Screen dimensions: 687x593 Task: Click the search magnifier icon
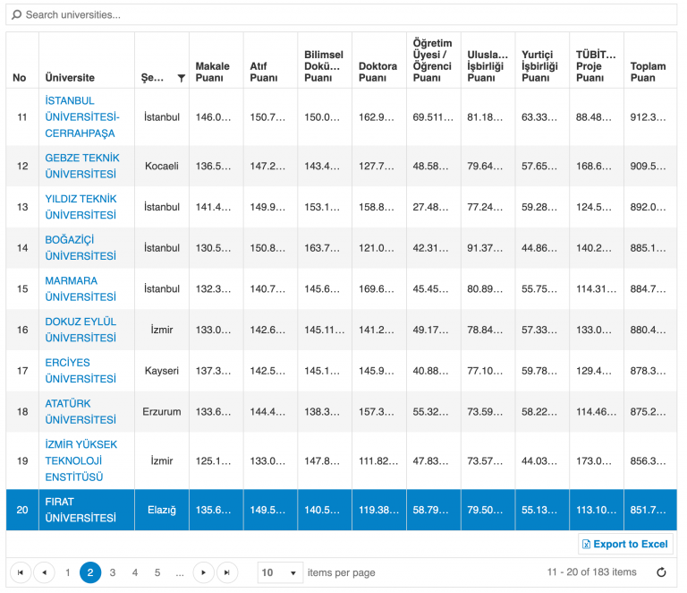tap(16, 15)
